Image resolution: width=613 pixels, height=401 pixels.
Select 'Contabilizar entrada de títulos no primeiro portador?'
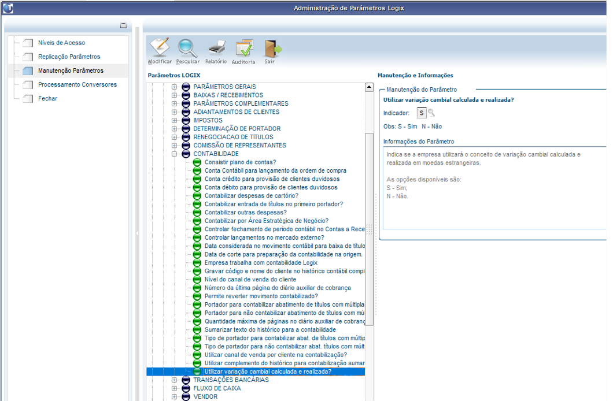click(x=274, y=204)
